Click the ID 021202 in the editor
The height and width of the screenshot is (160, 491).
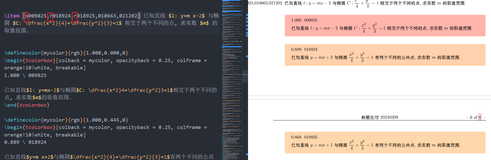point(128,16)
